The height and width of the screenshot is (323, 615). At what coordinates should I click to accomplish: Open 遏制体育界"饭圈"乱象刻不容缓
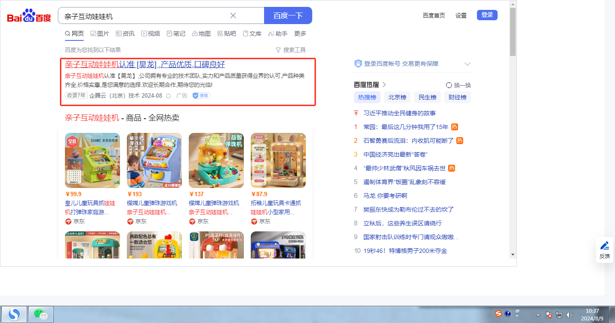point(405,182)
